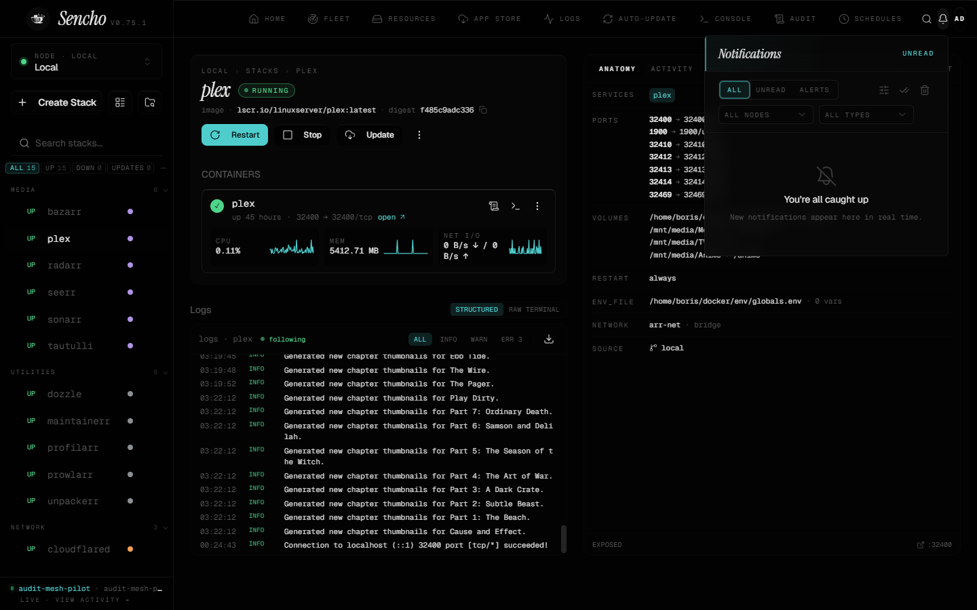The height and width of the screenshot is (610, 977).
Task: Open plex container logs icon
Action: tap(494, 206)
